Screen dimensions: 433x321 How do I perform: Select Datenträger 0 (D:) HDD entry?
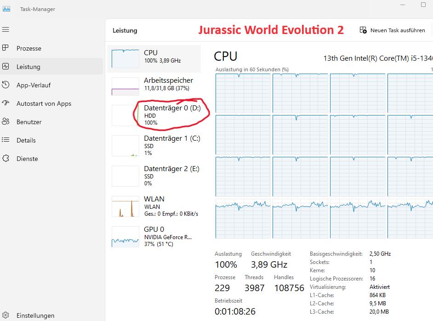click(x=154, y=115)
